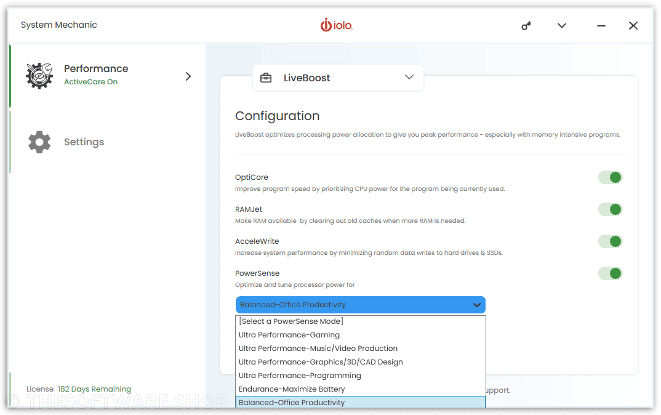The width and height of the screenshot is (661, 415).
Task: Click the System Mechanic title text
Action: click(x=59, y=25)
